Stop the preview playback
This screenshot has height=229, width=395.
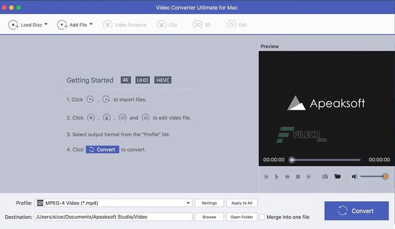(298, 177)
